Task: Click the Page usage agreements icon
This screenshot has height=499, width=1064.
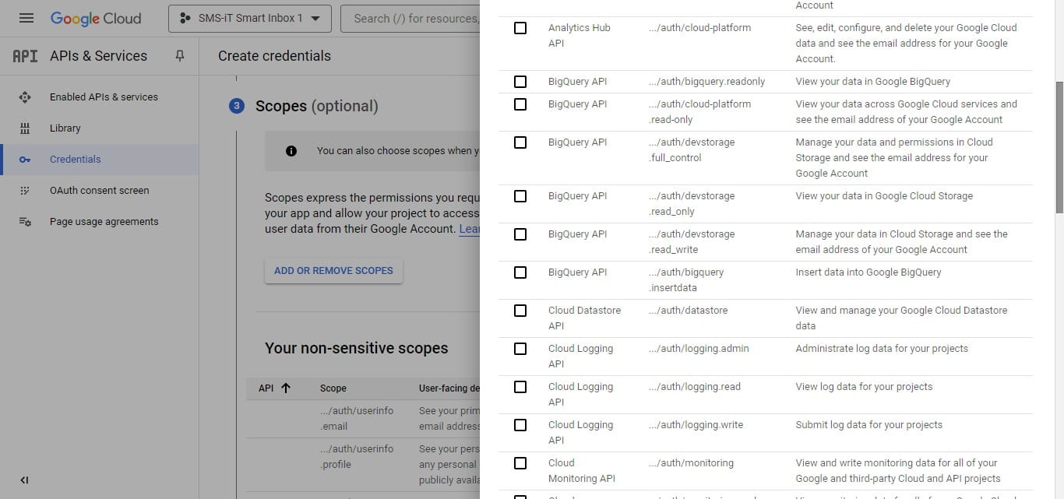Action: point(25,222)
